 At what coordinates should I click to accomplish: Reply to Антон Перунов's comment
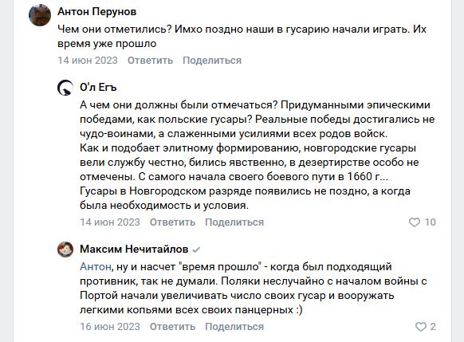click(151, 61)
